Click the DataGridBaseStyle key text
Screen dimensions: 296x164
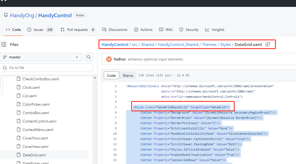coord(173,107)
